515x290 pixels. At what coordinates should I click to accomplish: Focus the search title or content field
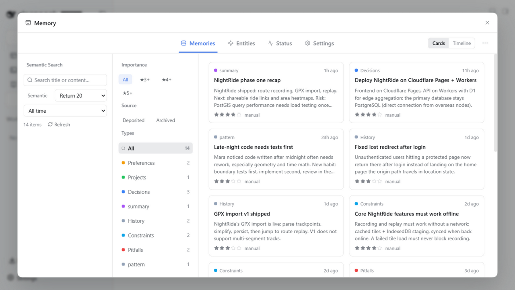[65, 80]
